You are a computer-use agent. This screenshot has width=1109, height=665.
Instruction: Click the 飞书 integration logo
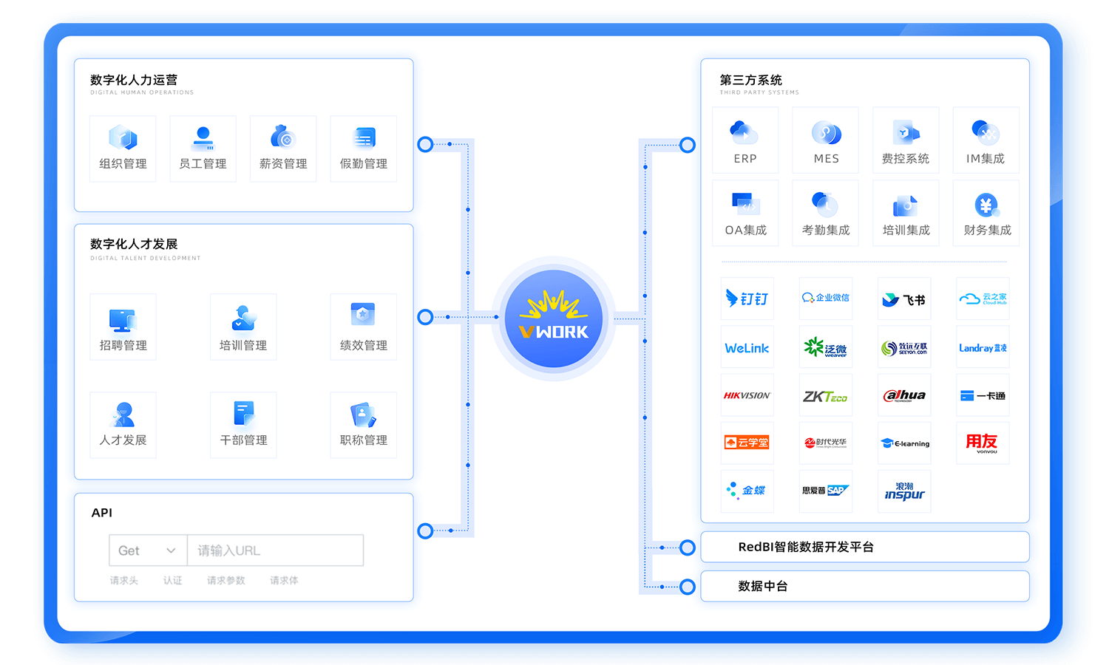point(904,299)
